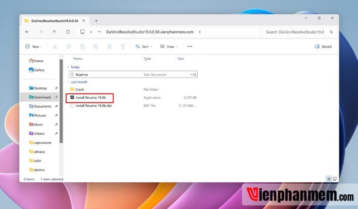Open Home in the sidebar
The width and height of the screenshot is (358, 209).
pyautogui.click(x=36, y=61)
